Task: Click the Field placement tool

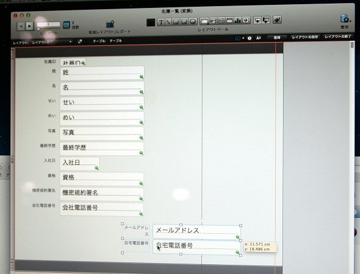Action: (x=257, y=20)
